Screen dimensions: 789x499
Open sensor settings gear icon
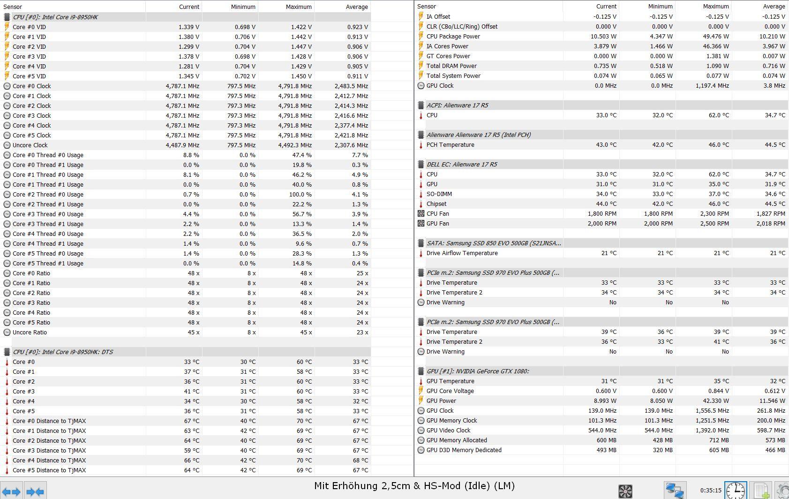click(782, 491)
